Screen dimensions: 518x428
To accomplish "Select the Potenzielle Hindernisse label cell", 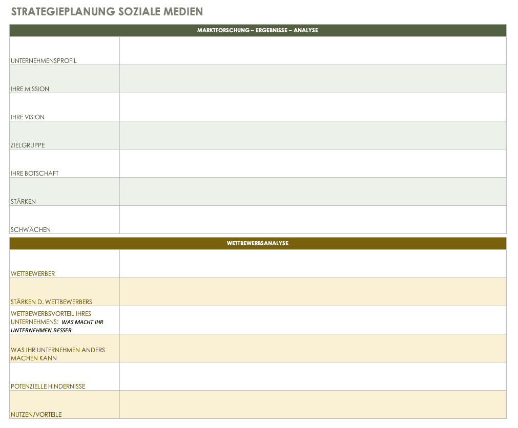I will 65,377.
